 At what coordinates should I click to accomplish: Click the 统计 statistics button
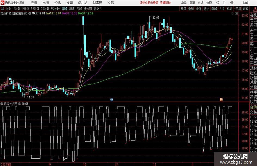(x=206, y=8)
